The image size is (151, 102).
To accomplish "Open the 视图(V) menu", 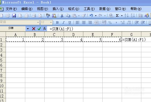I will point(42,9).
